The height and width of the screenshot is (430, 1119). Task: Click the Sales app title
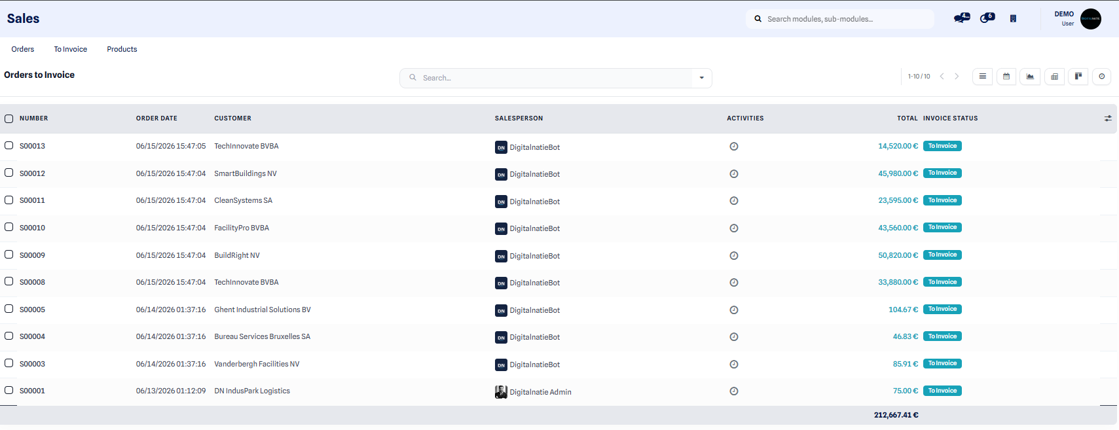(24, 18)
